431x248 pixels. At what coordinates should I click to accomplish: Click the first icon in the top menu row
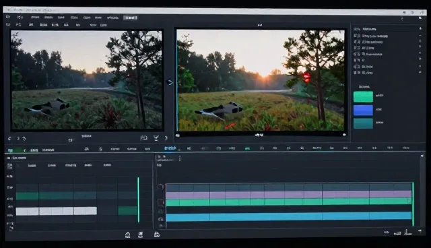tap(8, 17)
